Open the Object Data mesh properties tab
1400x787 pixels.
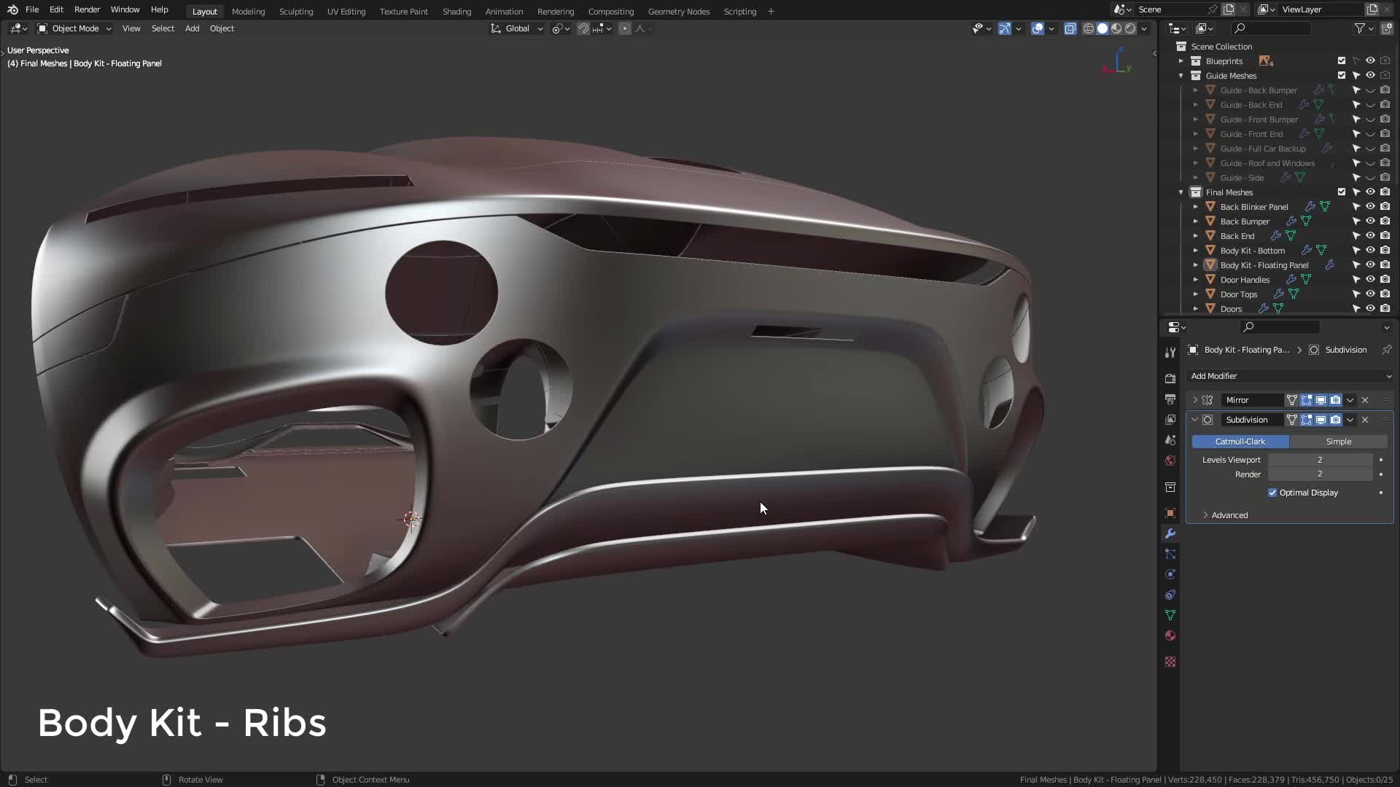1170,615
